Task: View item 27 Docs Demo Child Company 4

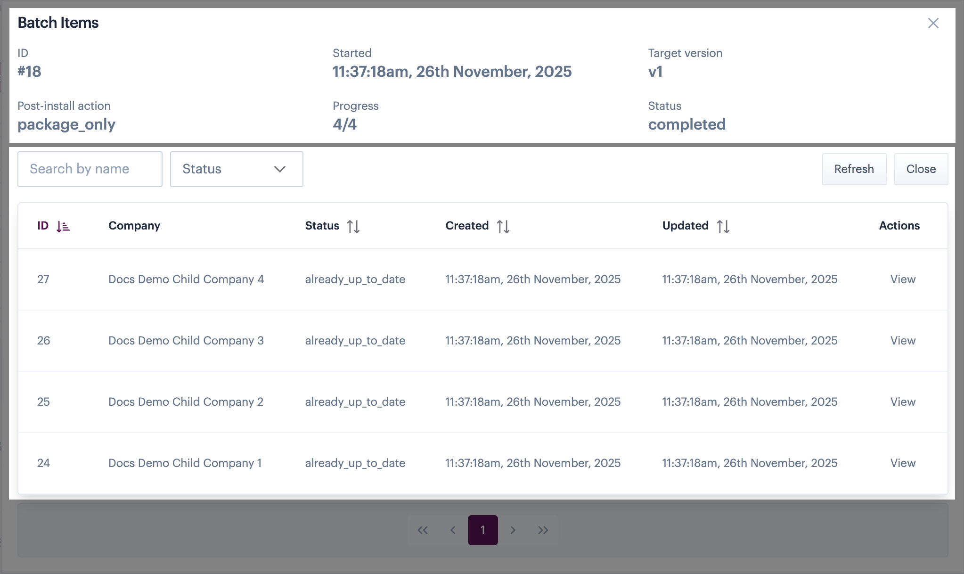Action: [903, 279]
